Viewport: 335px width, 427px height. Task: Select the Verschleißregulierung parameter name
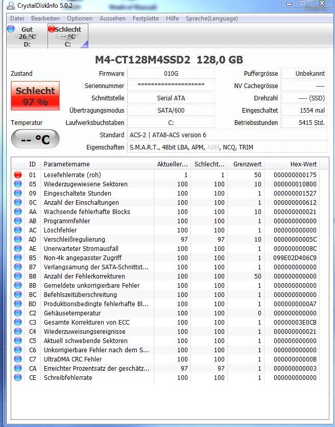pos(75,240)
